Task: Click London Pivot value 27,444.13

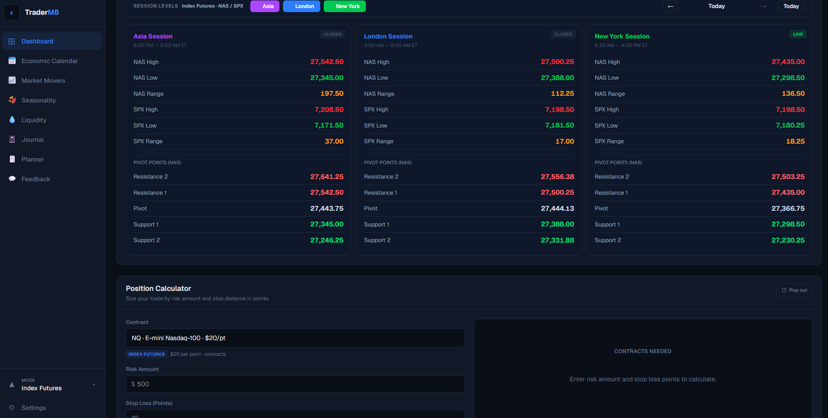Action: [558, 209]
